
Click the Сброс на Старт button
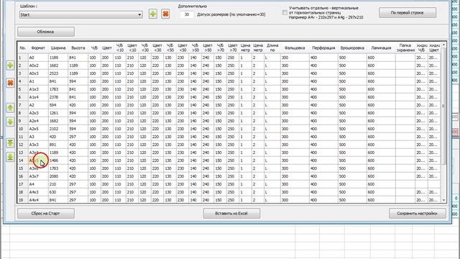coord(46,214)
